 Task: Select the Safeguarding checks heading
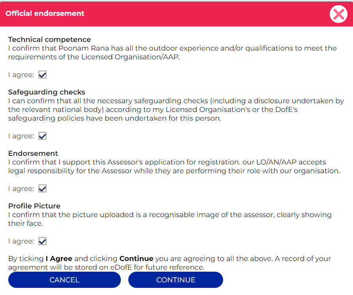tap(47, 92)
